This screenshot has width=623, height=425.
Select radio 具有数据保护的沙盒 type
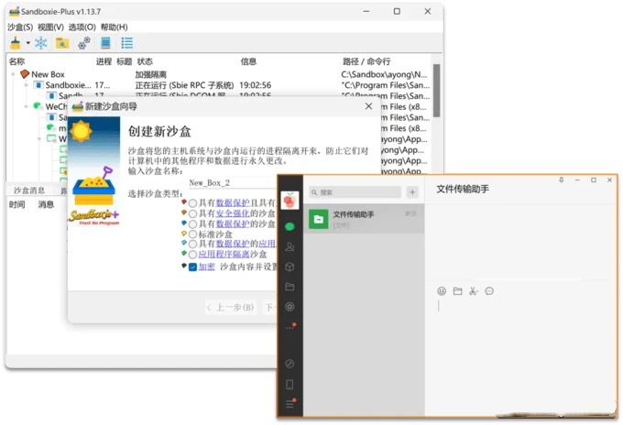pyautogui.click(x=192, y=224)
